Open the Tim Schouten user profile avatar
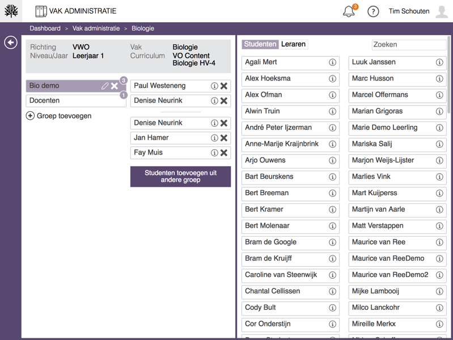The image size is (453, 340). (x=442, y=11)
